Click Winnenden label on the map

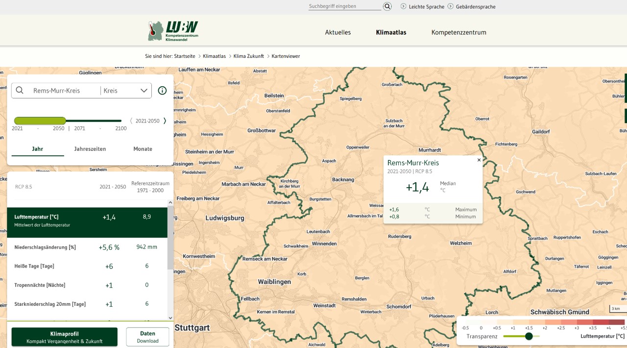click(x=324, y=243)
